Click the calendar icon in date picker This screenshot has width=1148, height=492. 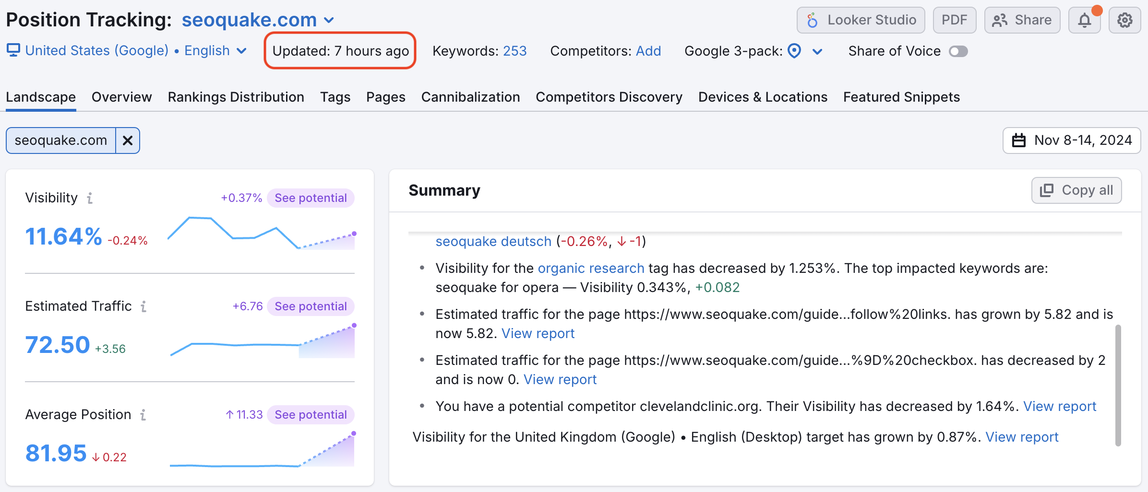(1018, 141)
